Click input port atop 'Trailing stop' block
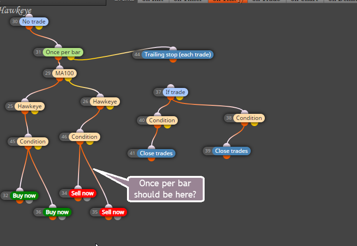The height and width of the screenshot is (246, 357). (173, 49)
